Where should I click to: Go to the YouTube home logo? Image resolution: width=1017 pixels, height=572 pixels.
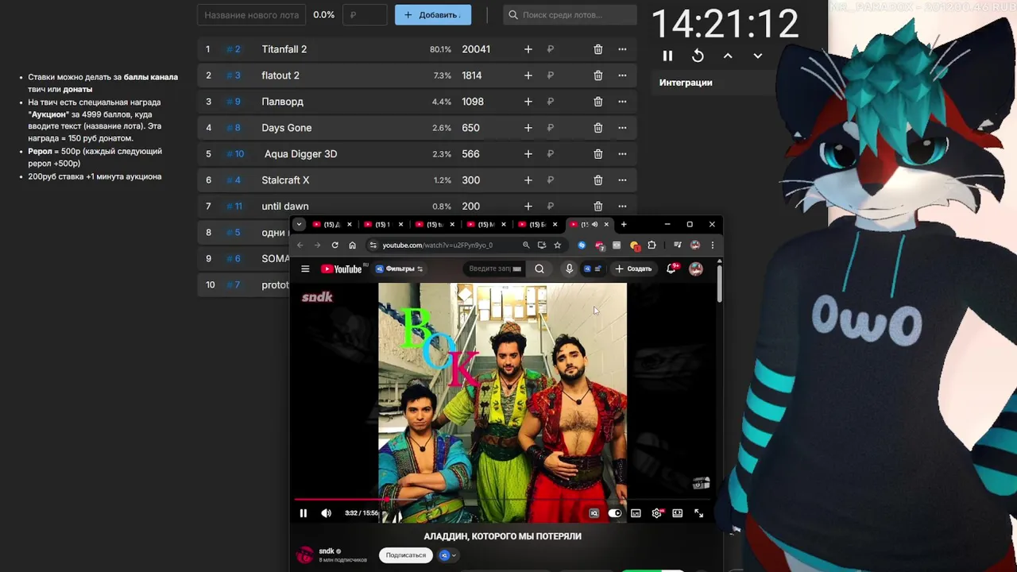click(342, 269)
